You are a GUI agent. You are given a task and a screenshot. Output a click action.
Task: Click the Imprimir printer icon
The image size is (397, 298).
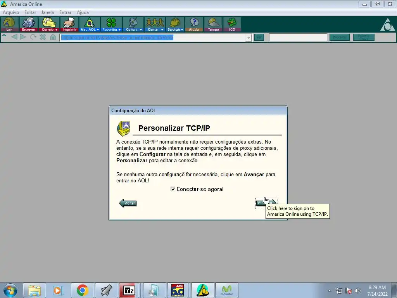(69, 24)
